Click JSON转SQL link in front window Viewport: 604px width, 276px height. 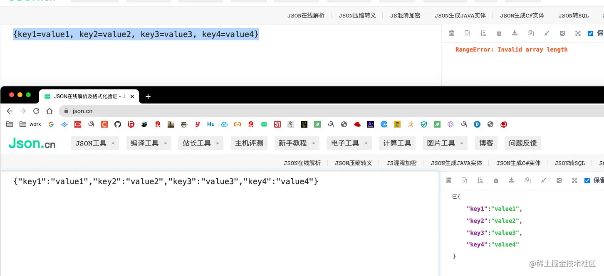tap(570, 163)
